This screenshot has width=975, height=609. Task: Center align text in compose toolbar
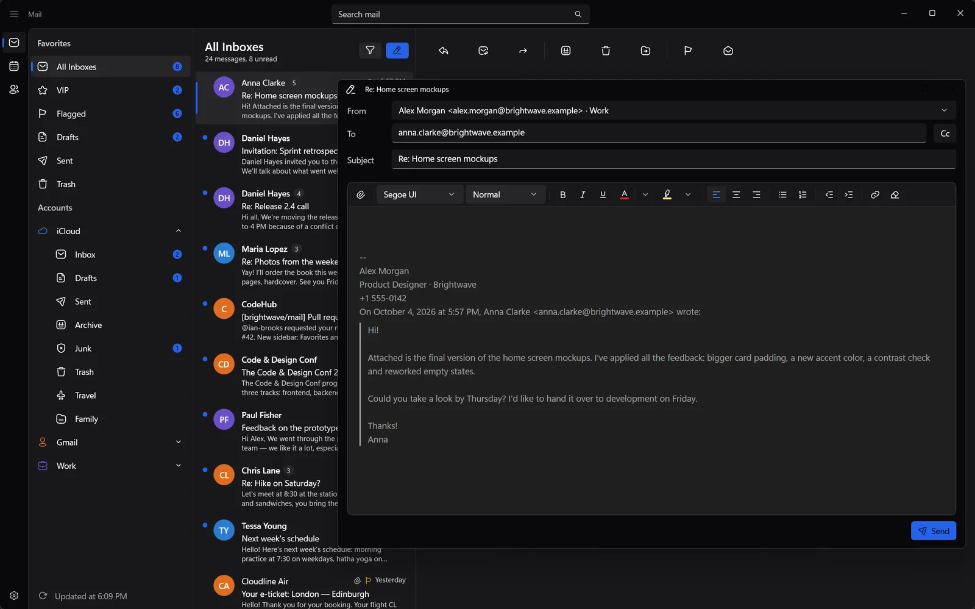tap(736, 194)
